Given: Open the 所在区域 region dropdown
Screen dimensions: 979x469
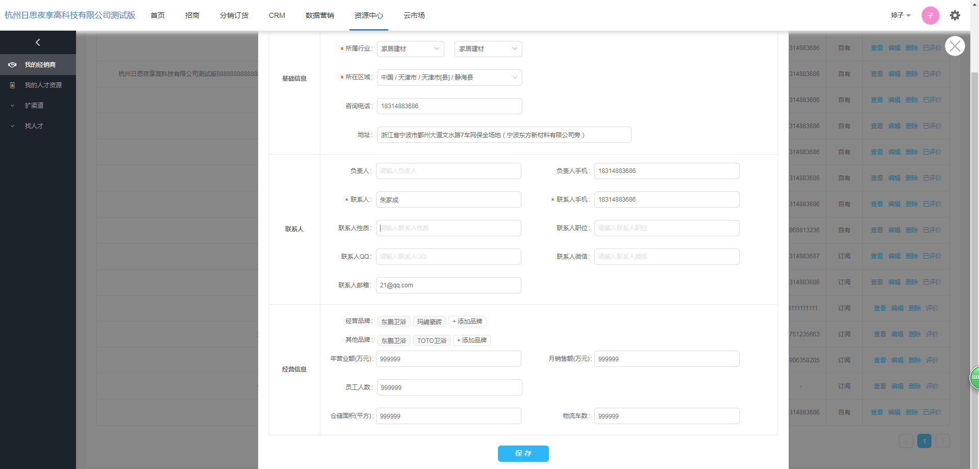Looking at the screenshot, I should point(449,78).
